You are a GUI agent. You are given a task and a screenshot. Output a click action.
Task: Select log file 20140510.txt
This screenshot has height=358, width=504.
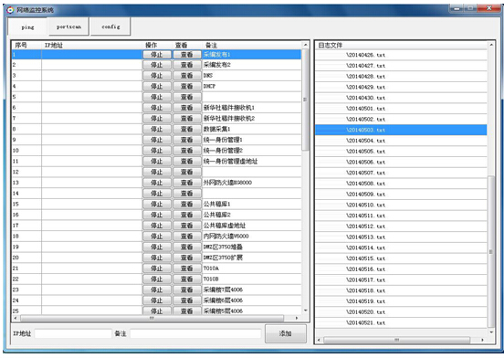(x=401, y=205)
